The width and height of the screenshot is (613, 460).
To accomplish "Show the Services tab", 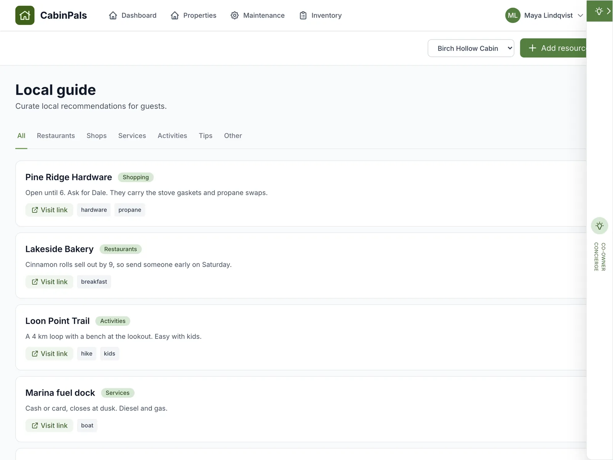I will point(132,136).
